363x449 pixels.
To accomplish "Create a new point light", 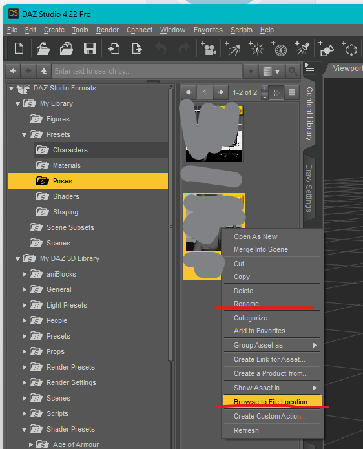I will pos(256,48).
